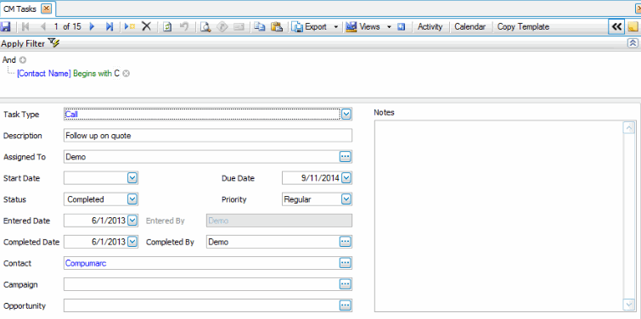Expand the Status dropdown

(x=132, y=199)
